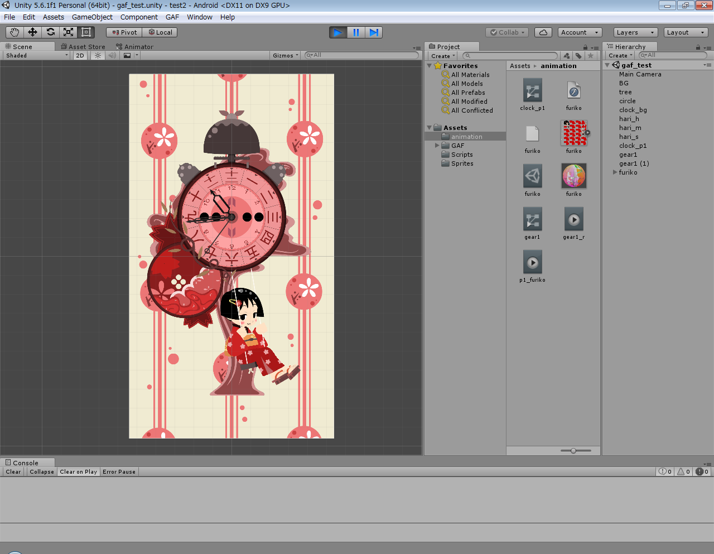Adjust the asset icon size slider
The height and width of the screenshot is (554, 714).
pyautogui.click(x=573, y=450)
